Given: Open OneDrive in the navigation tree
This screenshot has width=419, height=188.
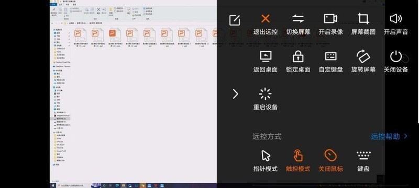Looking at the screenshot, I should click(x=62, y=66).
